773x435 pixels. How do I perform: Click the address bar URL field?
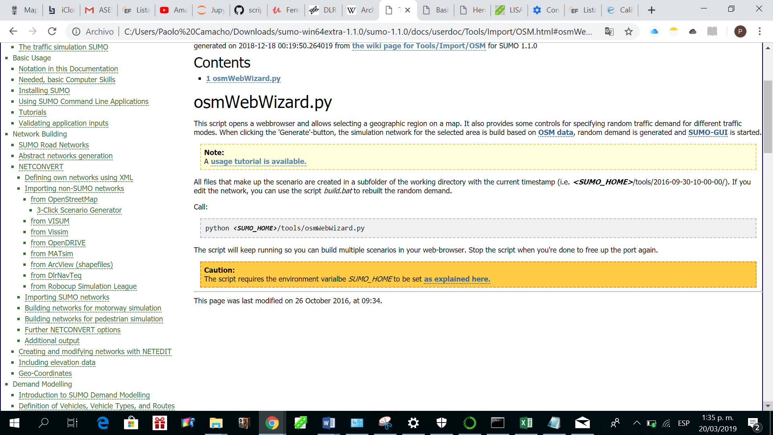click(358, 31)
